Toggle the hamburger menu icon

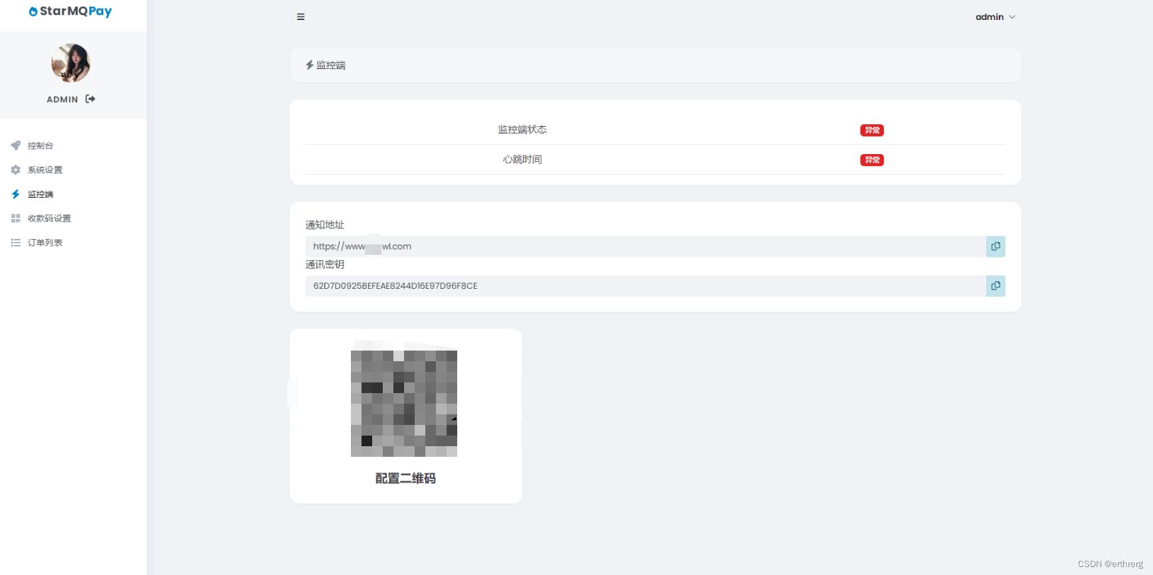coord(301,17)
